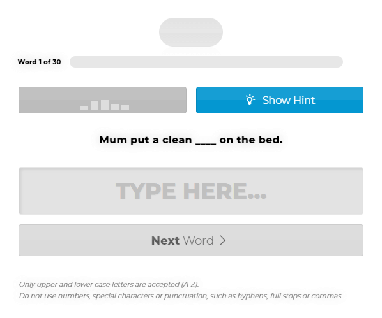Click the words on the bed

251,140
